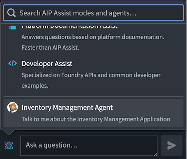The image size is (187, 159).
Task: Click the 'Answers questions based on platform' text
Action: tap(93, 37)
